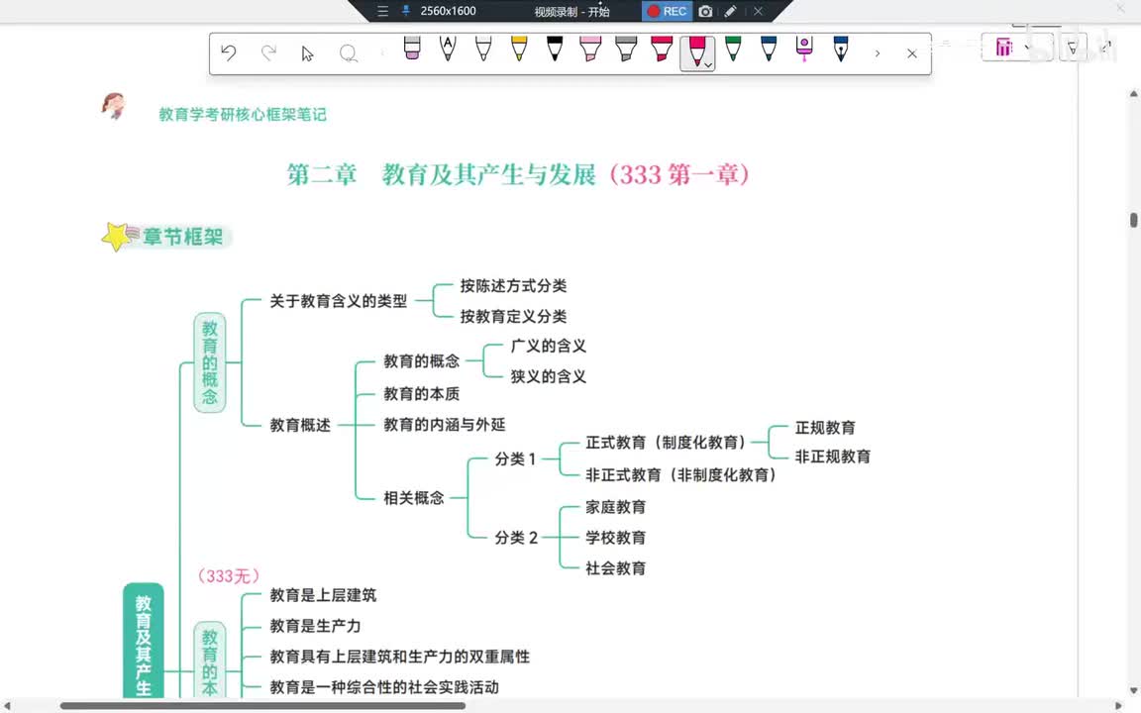Click the redo arrow in drawing toolbar
This screenshot has width=1141, height=713.
tap(268, 53)
